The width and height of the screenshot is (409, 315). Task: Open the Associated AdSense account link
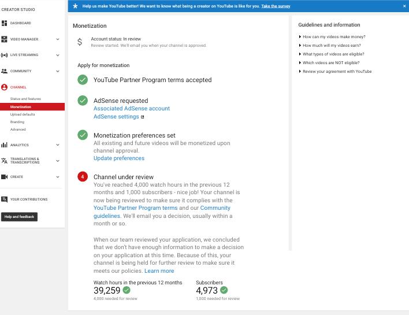132,109
